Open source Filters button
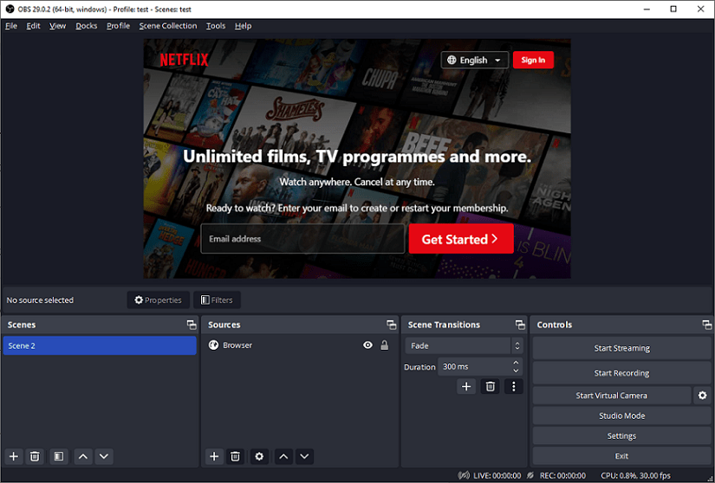This screenshot has width=715, height=483. click(x=217, y=300)
